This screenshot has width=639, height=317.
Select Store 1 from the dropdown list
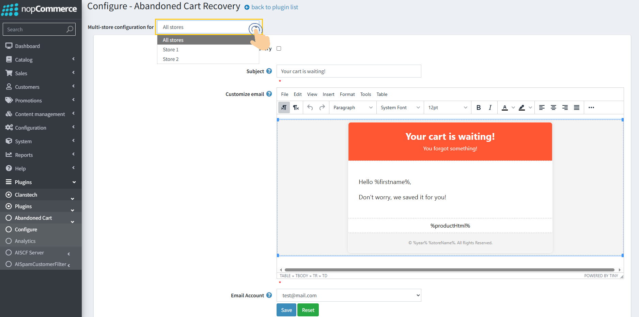(x=171, y=50)
